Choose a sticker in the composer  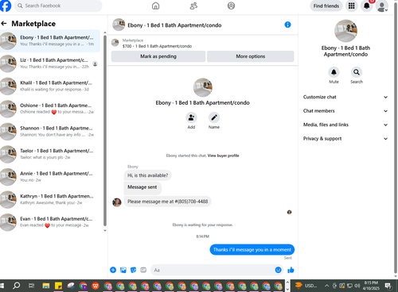pos(133,270)
